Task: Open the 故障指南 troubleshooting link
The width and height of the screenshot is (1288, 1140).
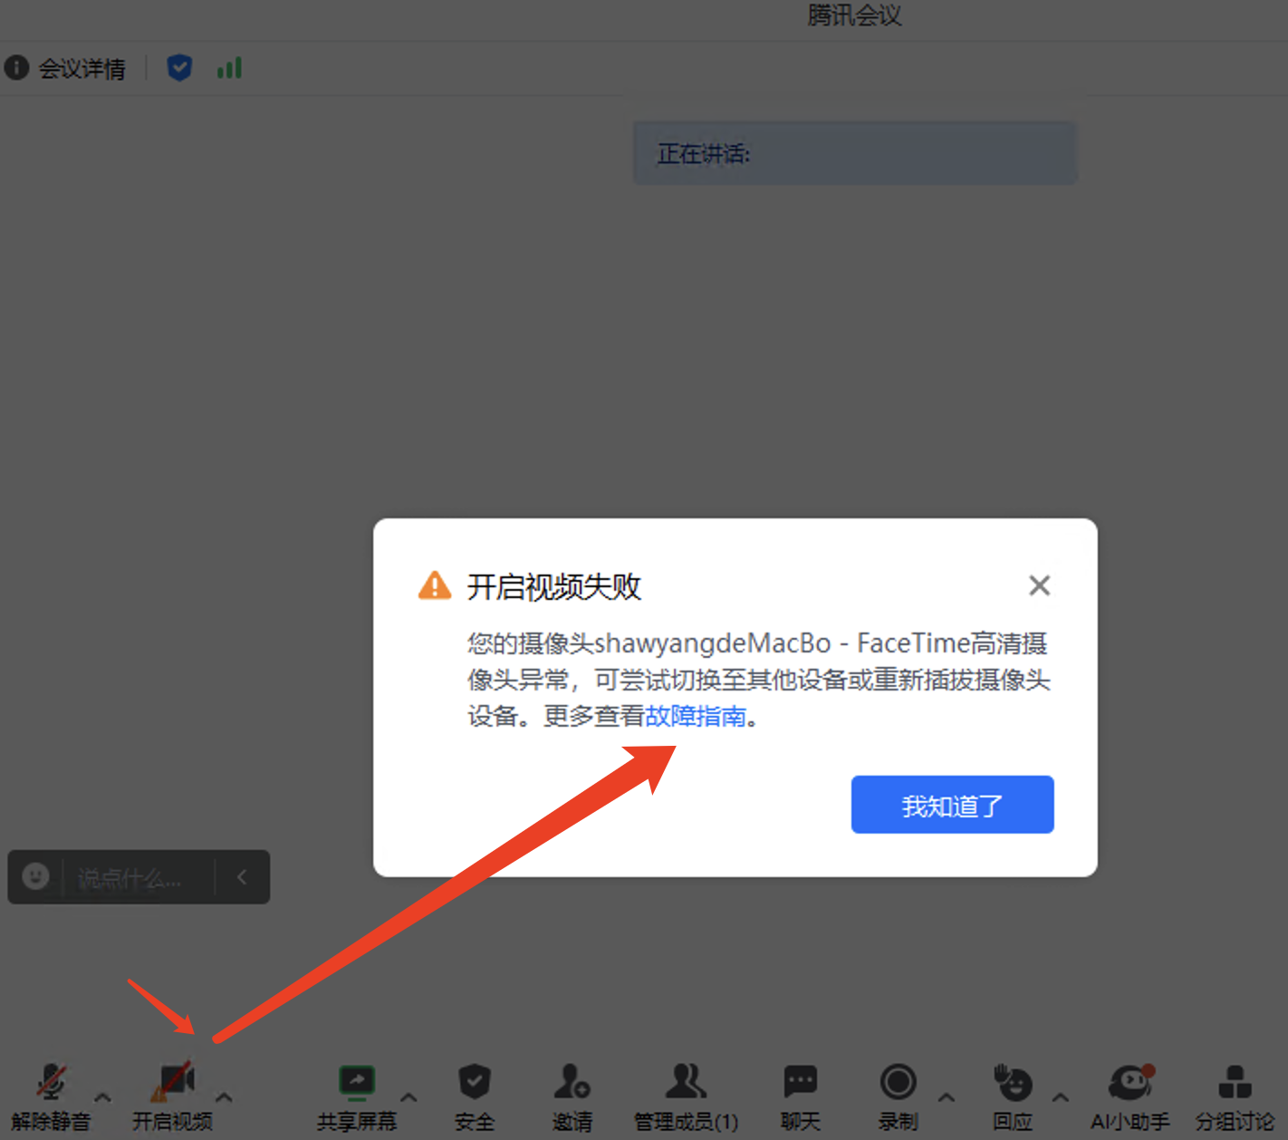Action: 696,716
